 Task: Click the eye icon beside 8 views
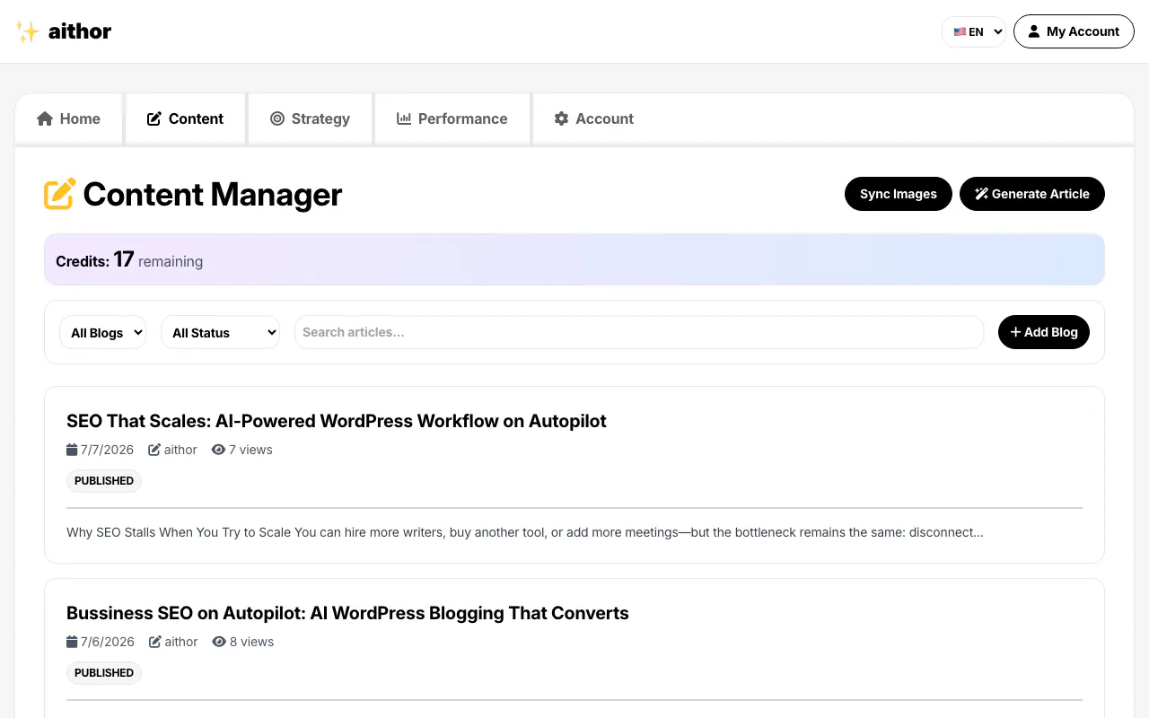click(x=218, y=642)
